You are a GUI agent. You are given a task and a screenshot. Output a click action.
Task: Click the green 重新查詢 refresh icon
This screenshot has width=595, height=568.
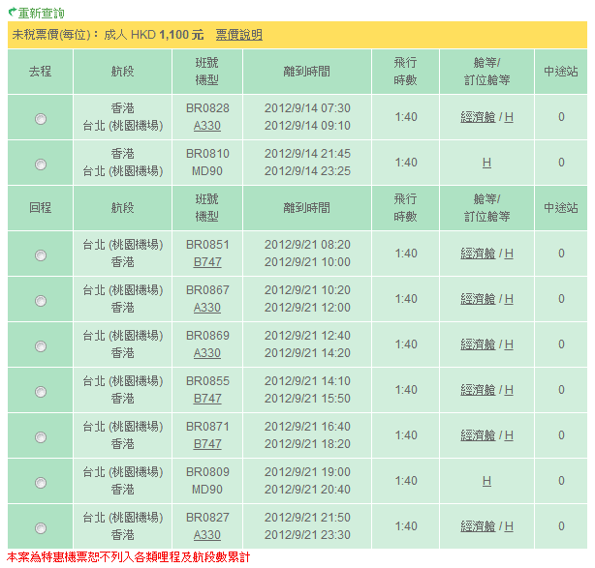13,13
